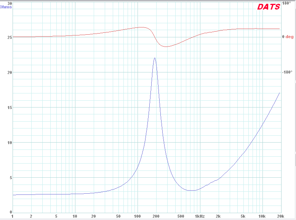The width and height of the screenshot is (296, 220).
Task: Click the blue Ohms axis label
Action: [6, 7]
